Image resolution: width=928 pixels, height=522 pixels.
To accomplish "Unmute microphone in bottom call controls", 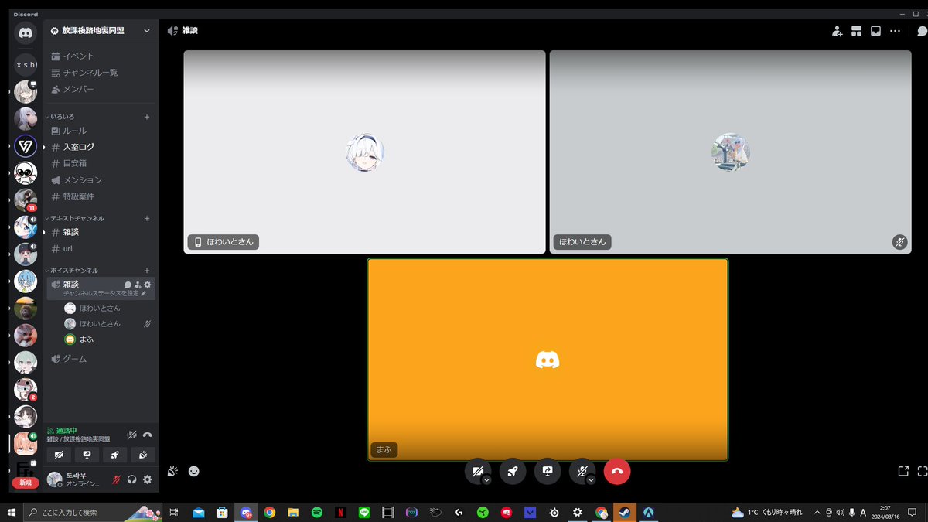I will (x=582, y=471).
